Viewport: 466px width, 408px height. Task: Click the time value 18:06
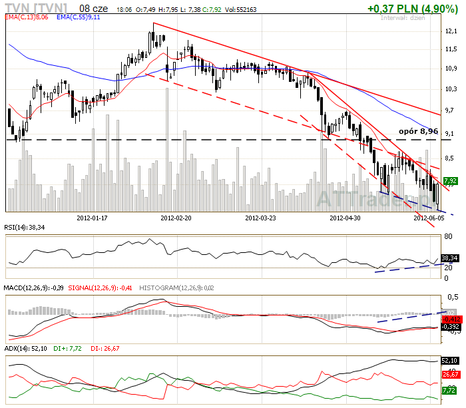click(124, 10)
